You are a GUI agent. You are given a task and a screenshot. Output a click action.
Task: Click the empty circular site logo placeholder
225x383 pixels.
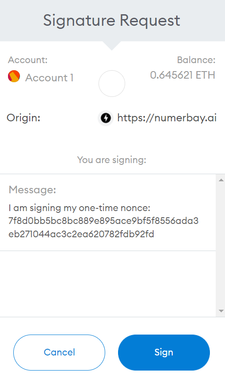(112, 84)
